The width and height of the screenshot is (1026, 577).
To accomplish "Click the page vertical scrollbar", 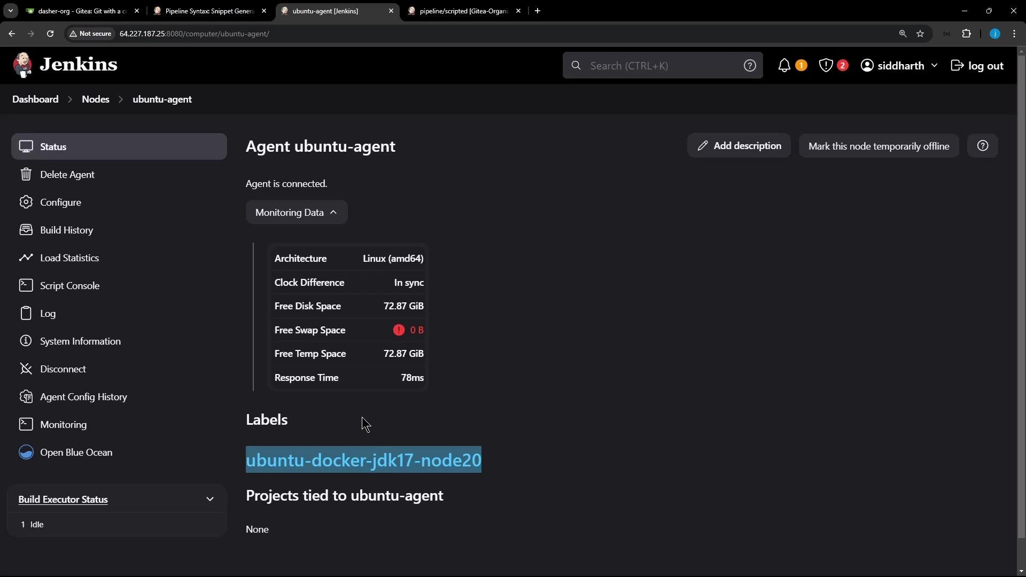I will tap(1021, 297).
